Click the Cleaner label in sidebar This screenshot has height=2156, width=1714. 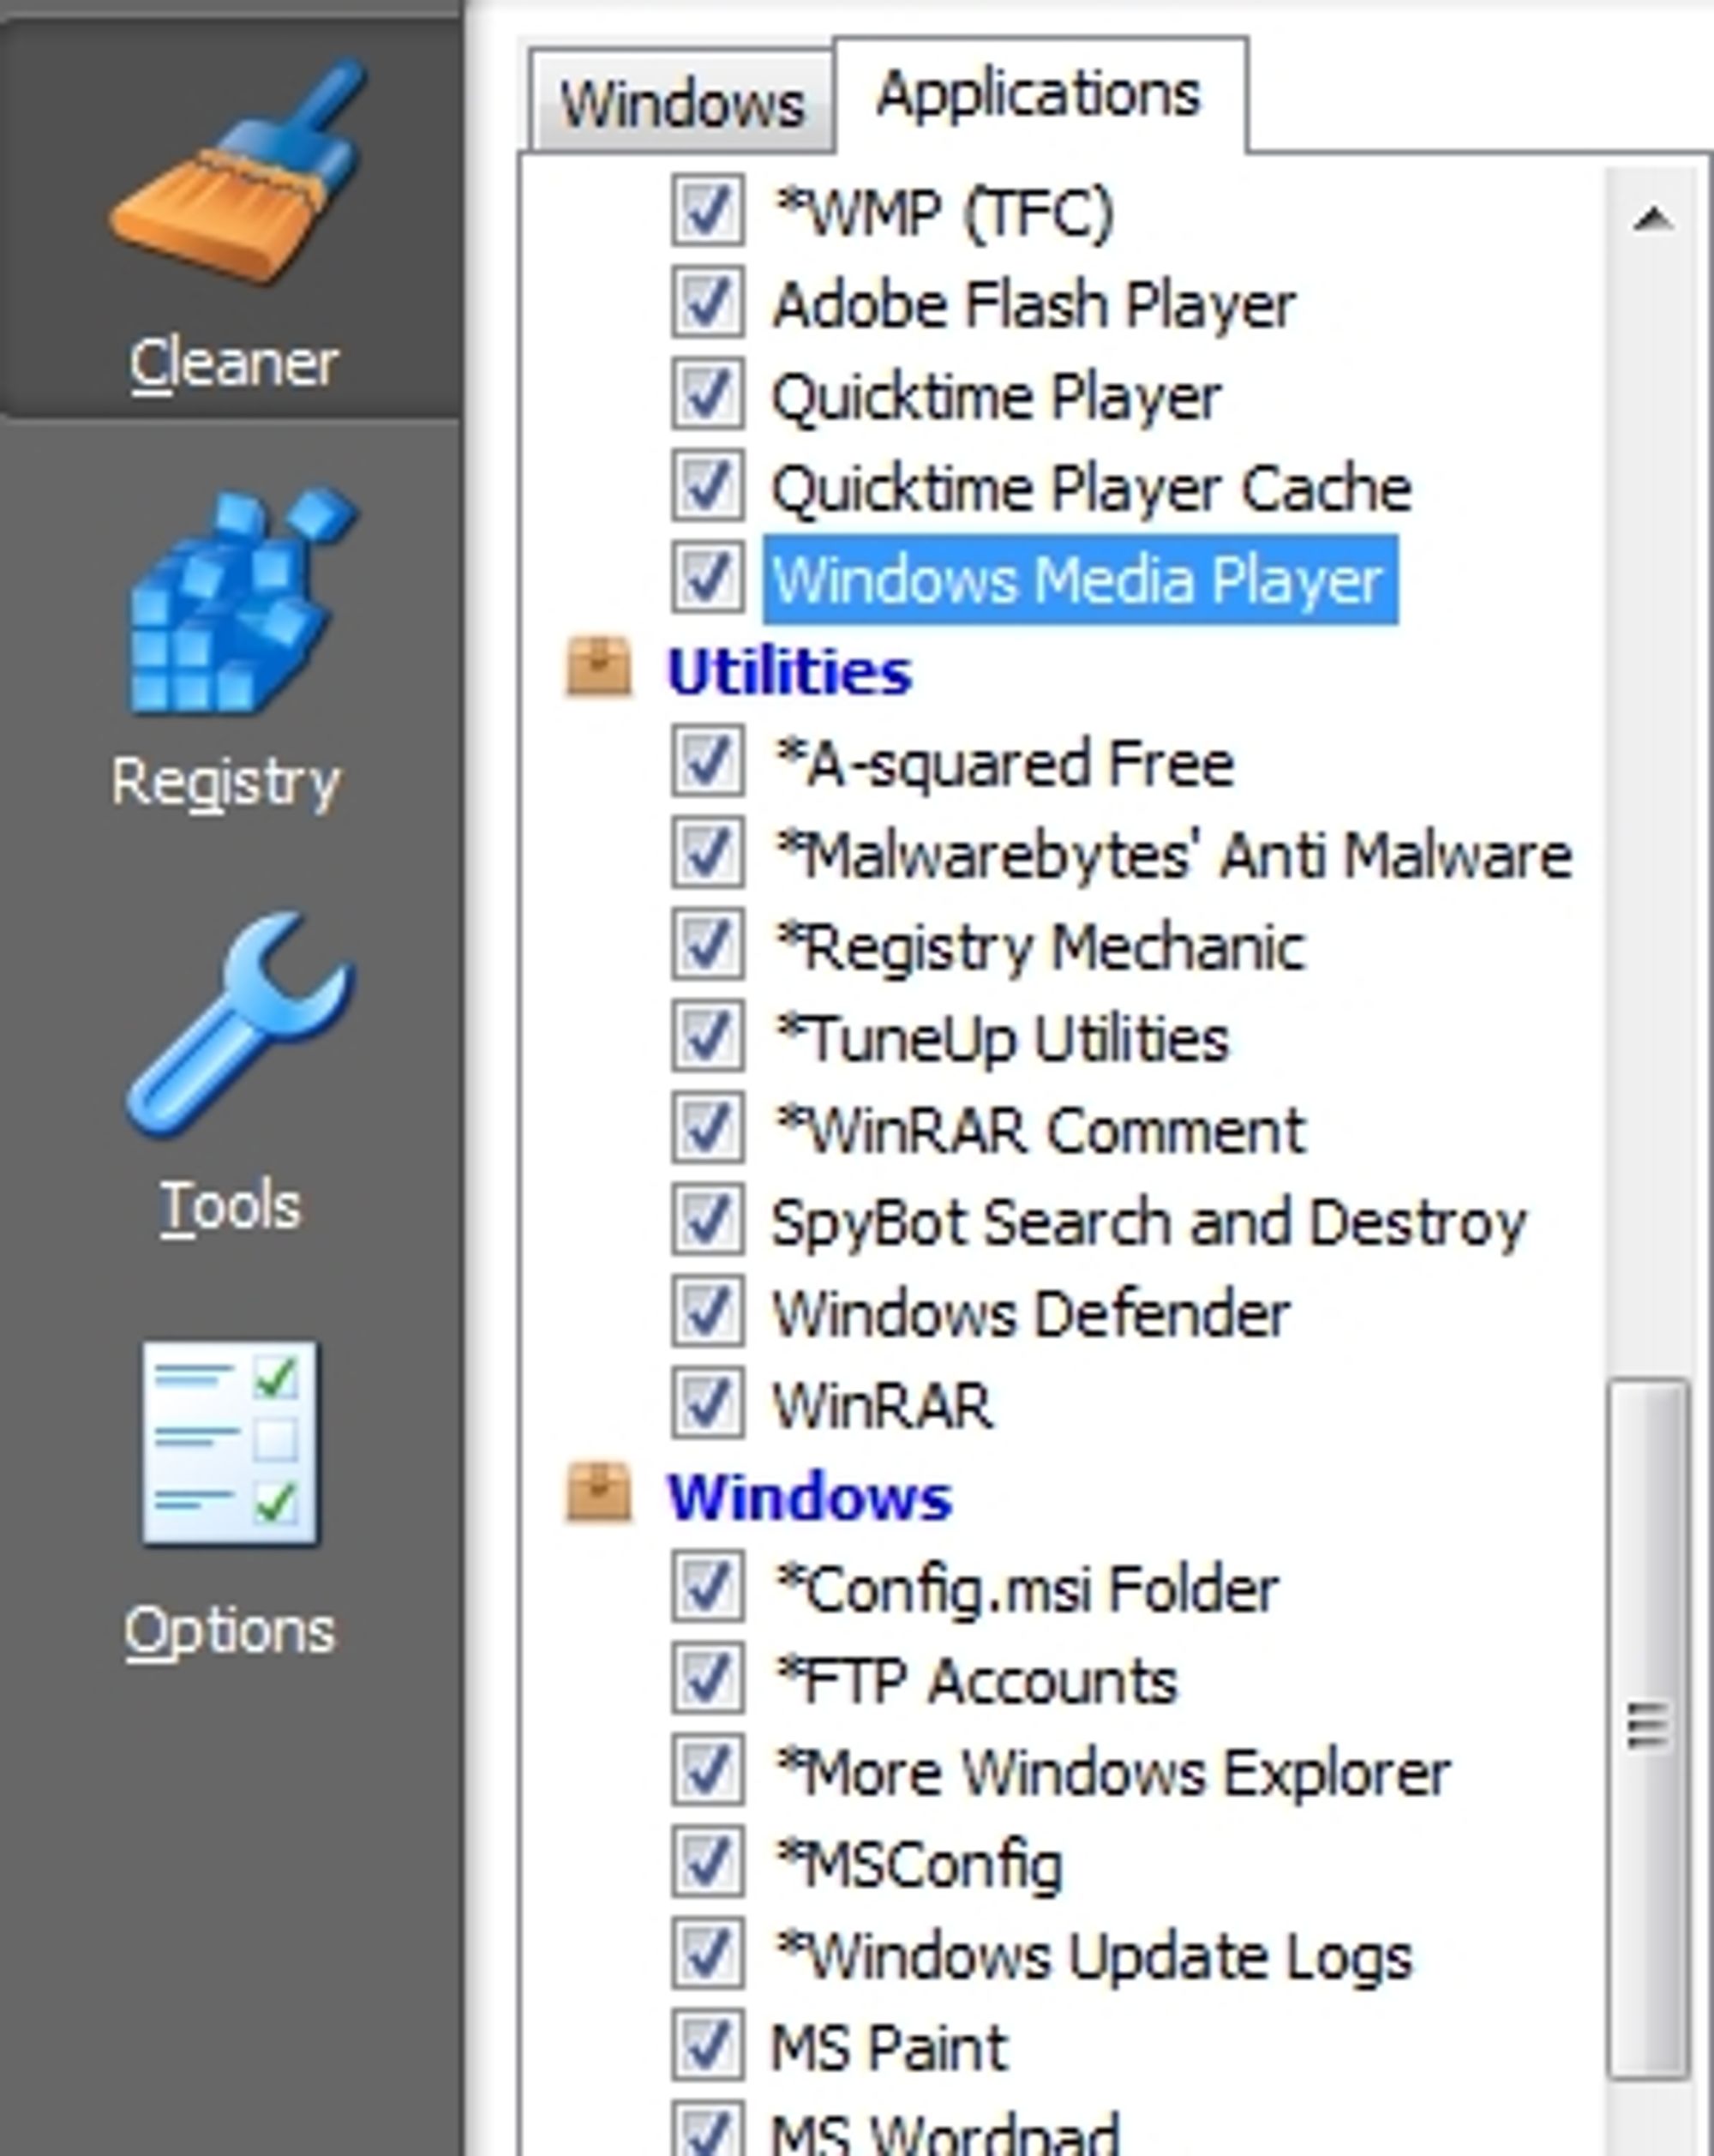[233, 363]
